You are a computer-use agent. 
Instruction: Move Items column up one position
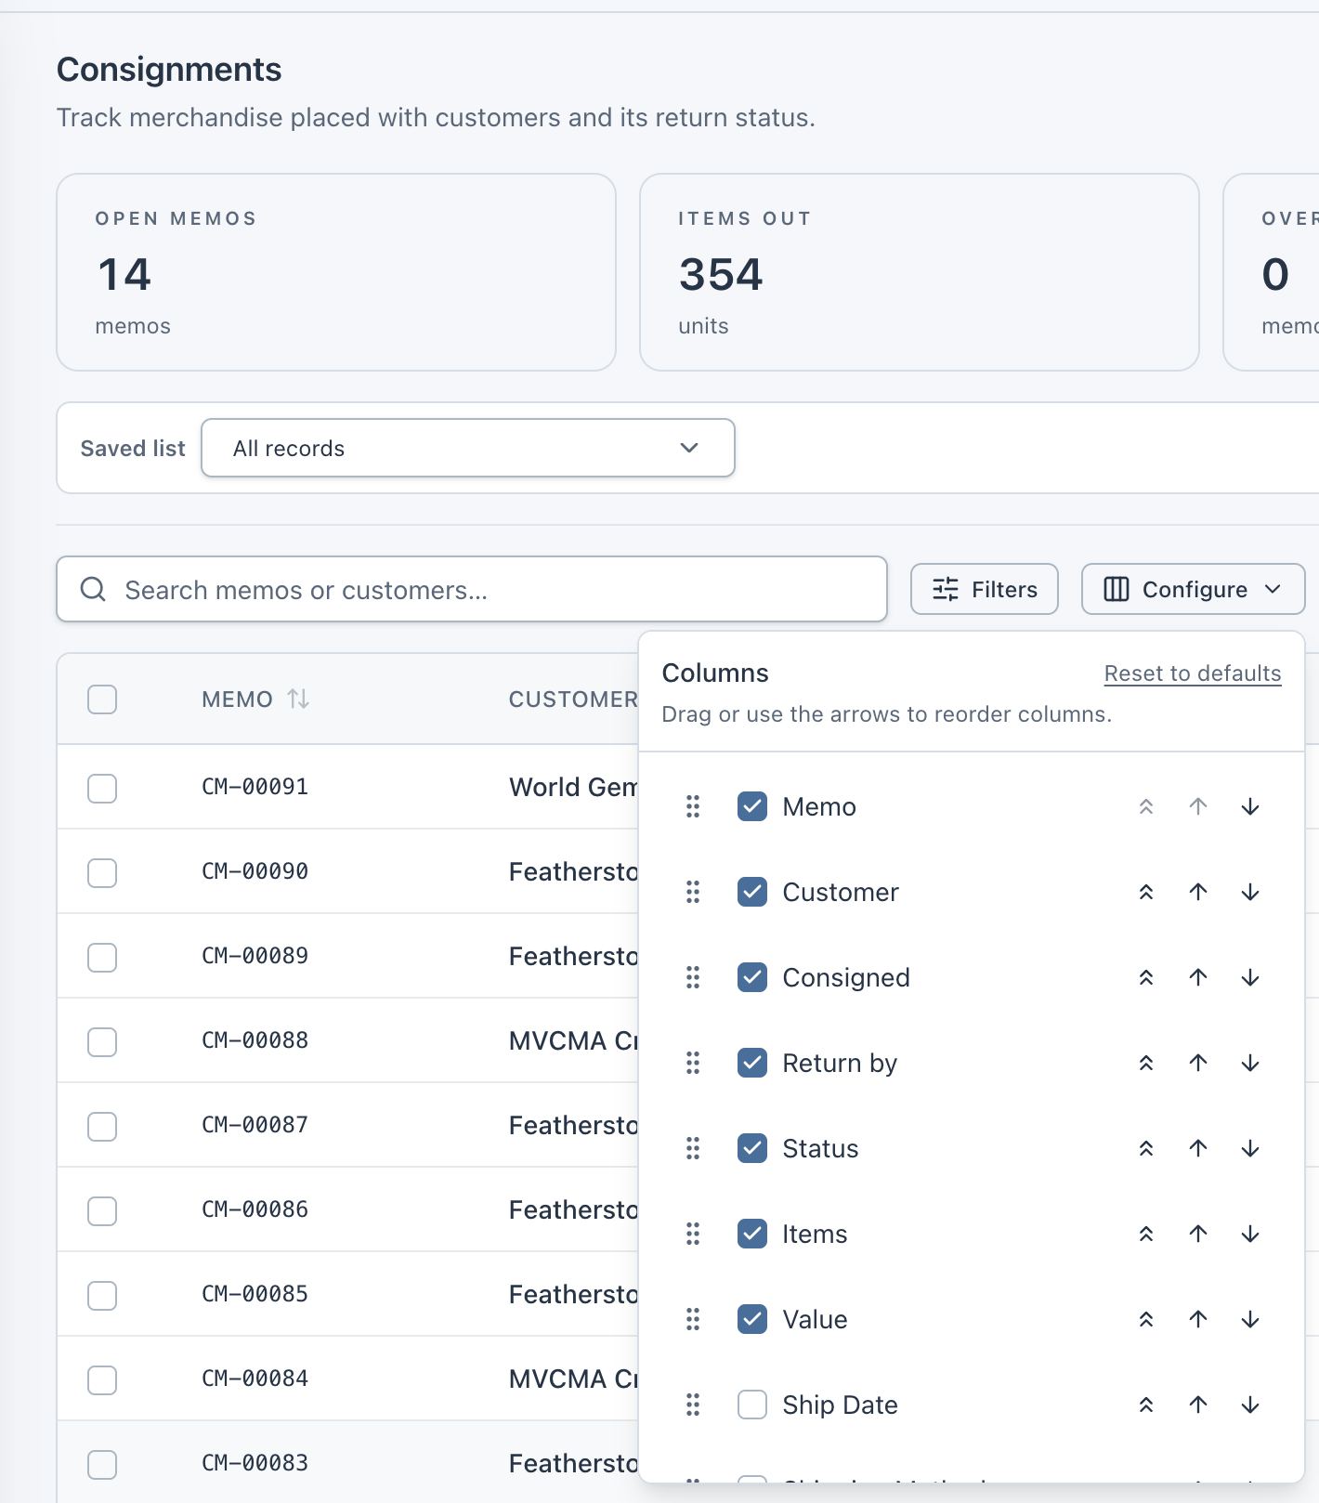tap(1198, 1234)
